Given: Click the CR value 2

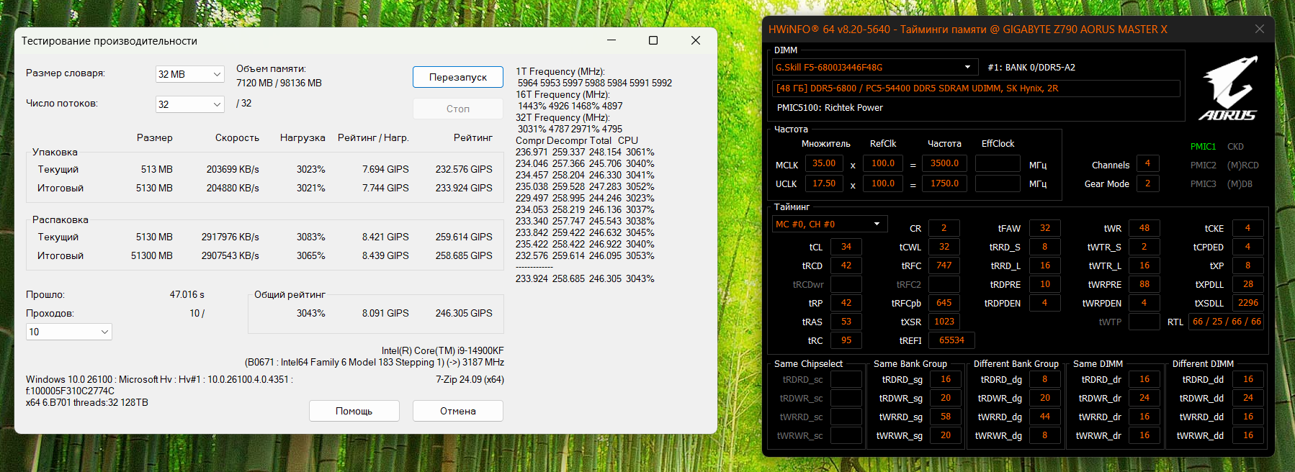Looking at the screenshot, I should point(944,228).
